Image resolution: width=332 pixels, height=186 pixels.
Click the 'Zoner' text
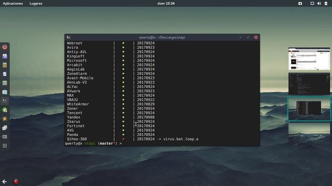click(x=73, y=109)
